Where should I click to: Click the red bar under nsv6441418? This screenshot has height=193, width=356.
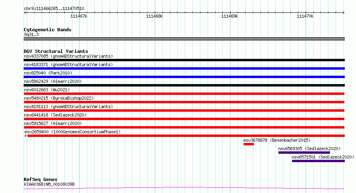184,119
